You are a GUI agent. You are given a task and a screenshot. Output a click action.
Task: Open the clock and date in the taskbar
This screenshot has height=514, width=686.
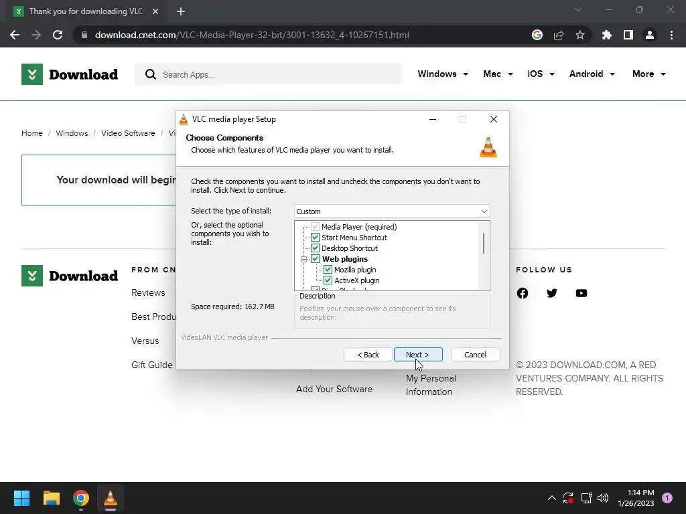tap(636, 498)
